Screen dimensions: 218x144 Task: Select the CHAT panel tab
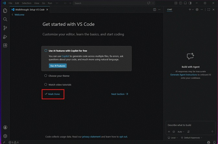[170, 10]
